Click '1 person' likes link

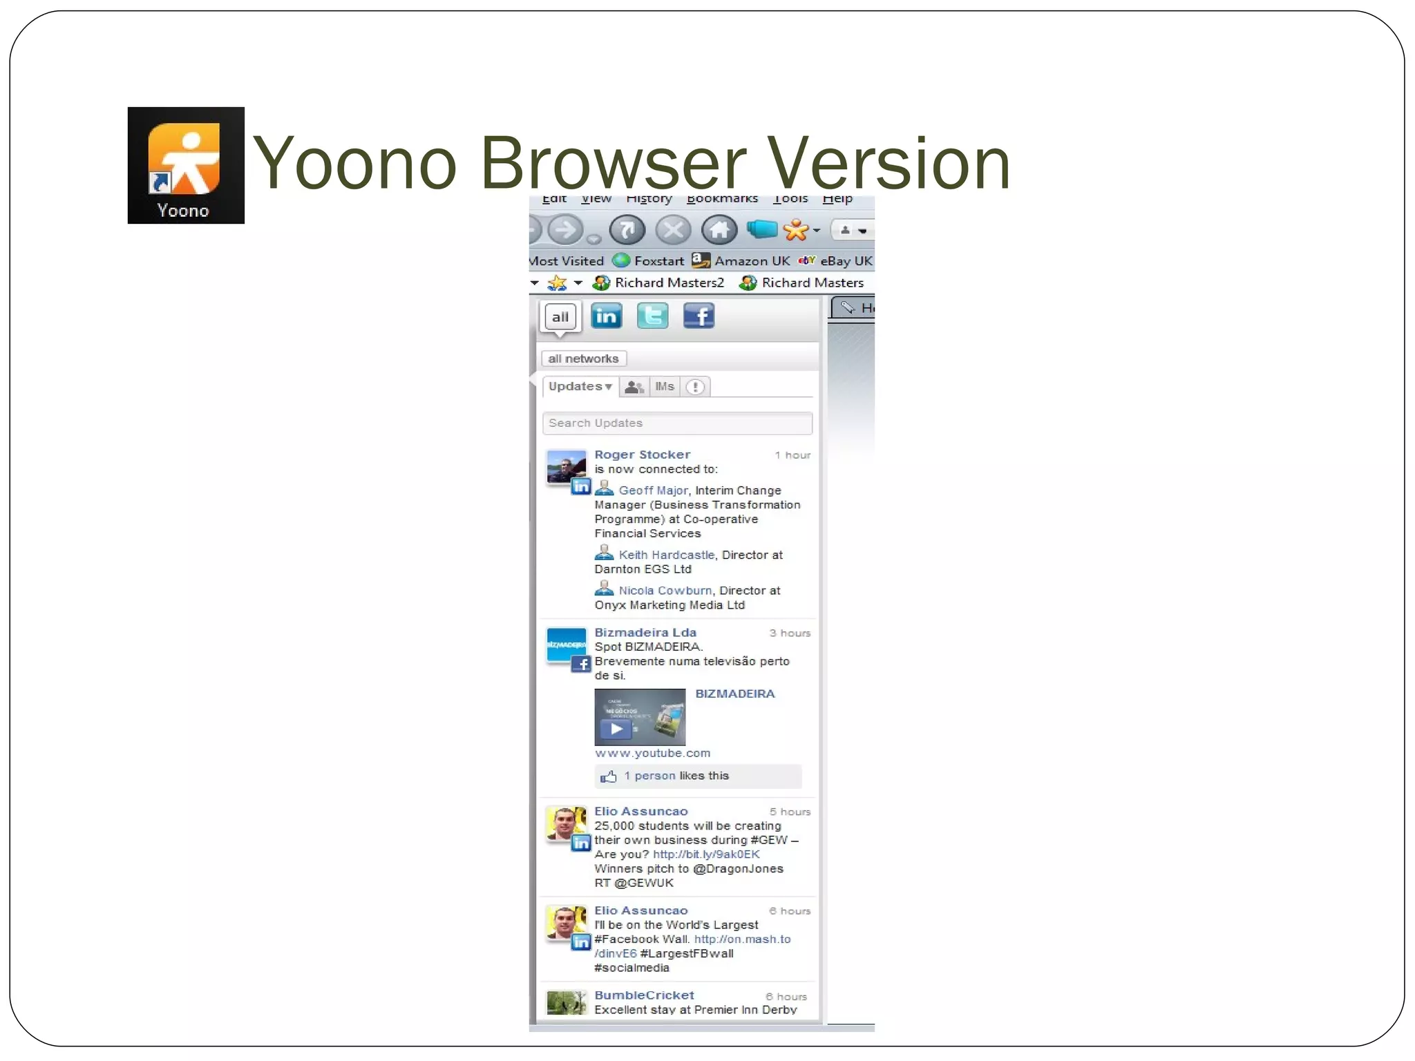point(649,776)
